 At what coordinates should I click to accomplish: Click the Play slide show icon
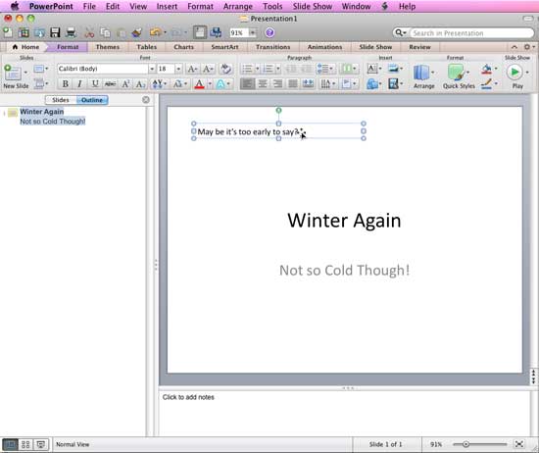click(x=514, y=73)
